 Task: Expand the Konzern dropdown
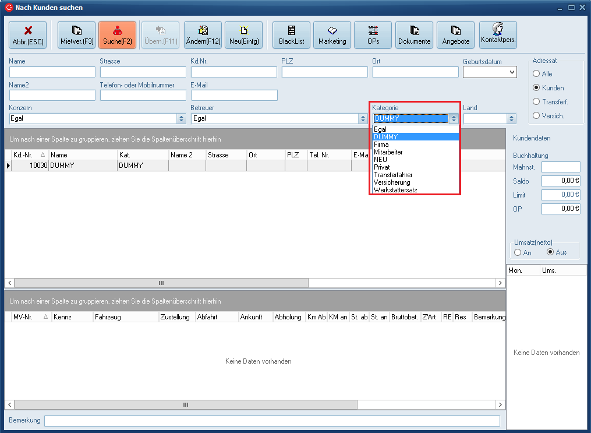(181, 118)
